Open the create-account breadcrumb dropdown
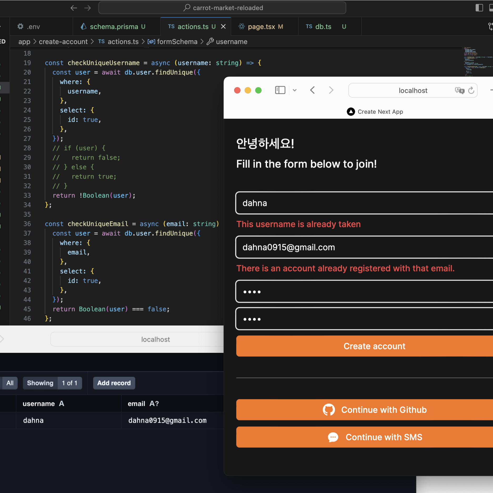The image size is (493, 493). tap(63, 42)
